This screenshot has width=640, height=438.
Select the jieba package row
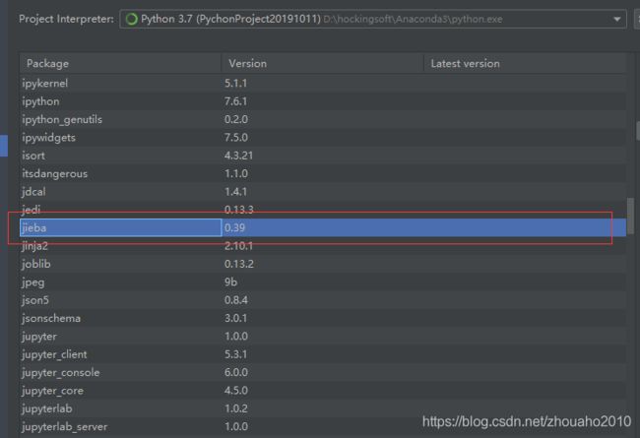point(322,227)
